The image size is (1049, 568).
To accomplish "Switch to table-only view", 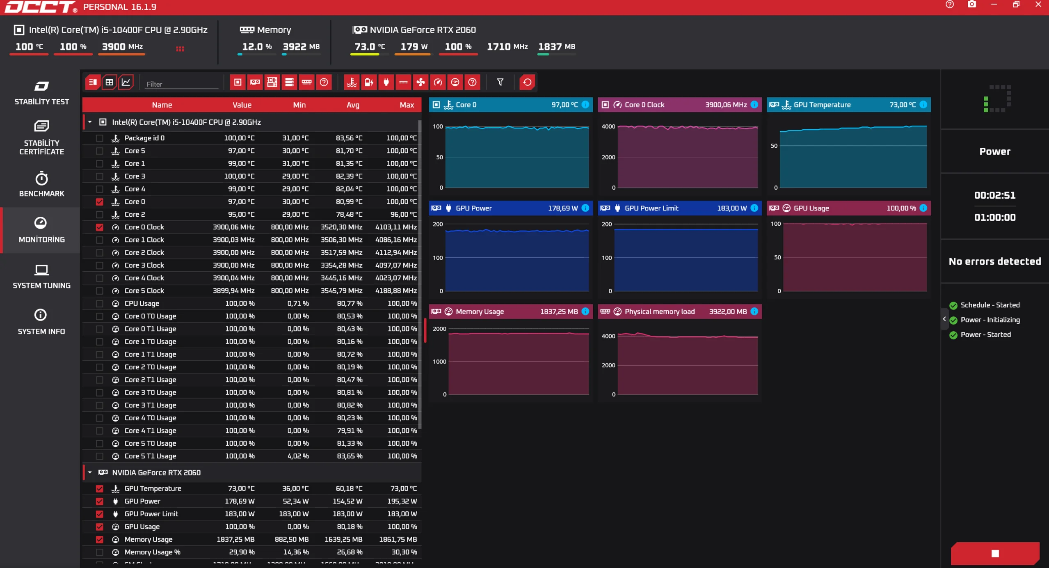I will 109,82.
